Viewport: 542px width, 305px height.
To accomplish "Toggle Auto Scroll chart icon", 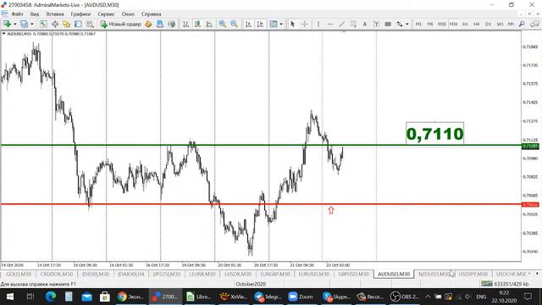I will 248,24.
